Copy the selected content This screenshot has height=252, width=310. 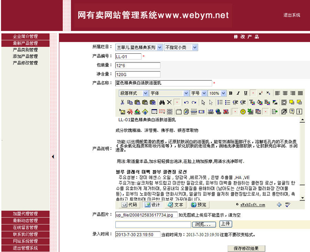click(130, 102)
